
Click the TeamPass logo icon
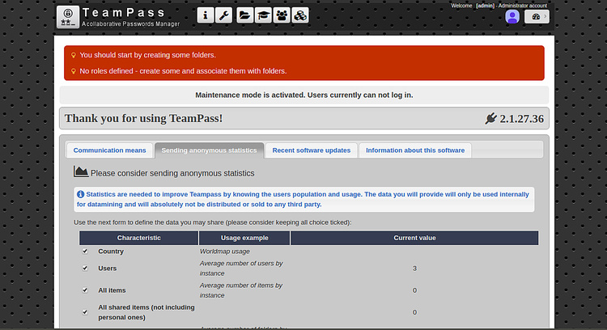click(68, 16)
